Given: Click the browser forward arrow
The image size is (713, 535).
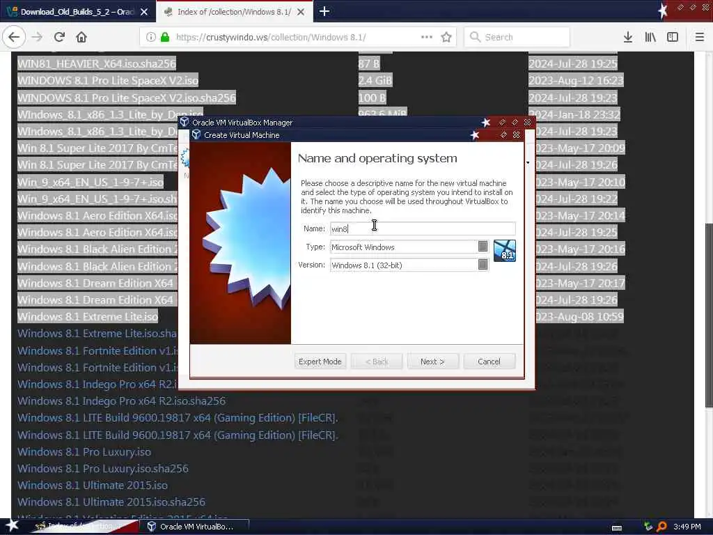Looking at the screenshot, I should pos(38,37).
